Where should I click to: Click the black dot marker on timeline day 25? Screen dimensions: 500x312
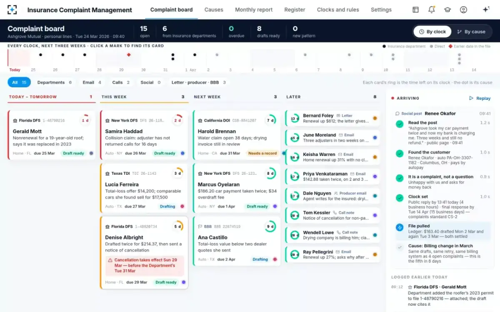coord(40,54)
